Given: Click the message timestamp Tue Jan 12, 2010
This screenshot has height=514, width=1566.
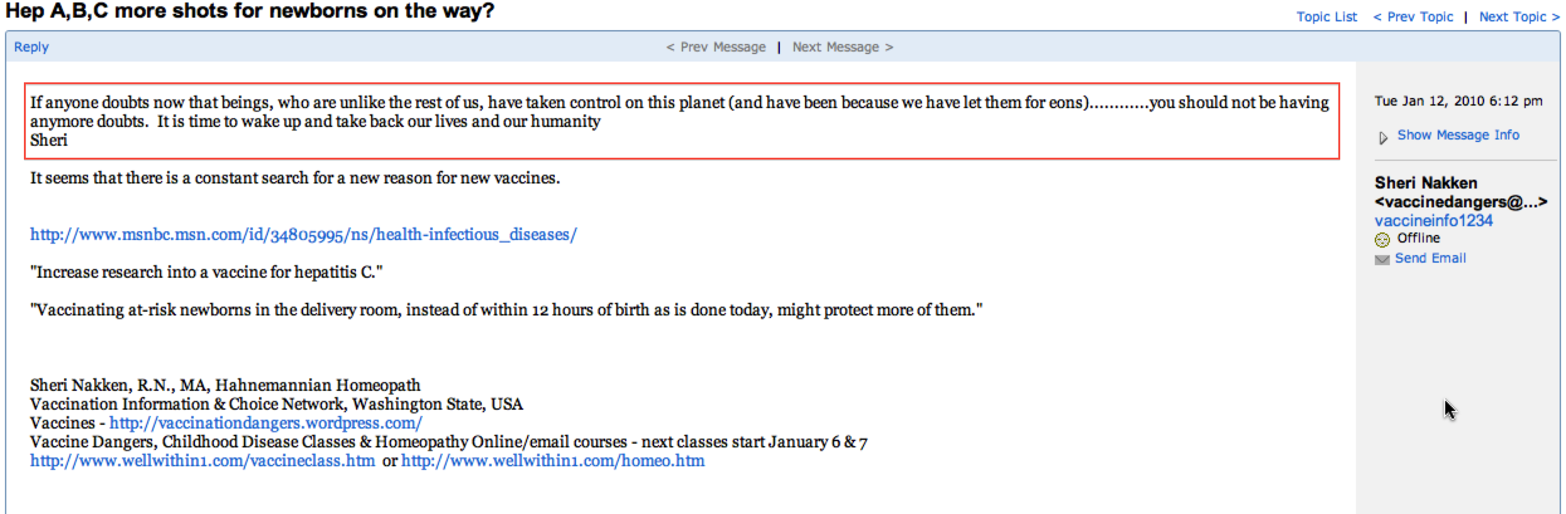Looking at the screenshot, I should (x=1458, y=101).
